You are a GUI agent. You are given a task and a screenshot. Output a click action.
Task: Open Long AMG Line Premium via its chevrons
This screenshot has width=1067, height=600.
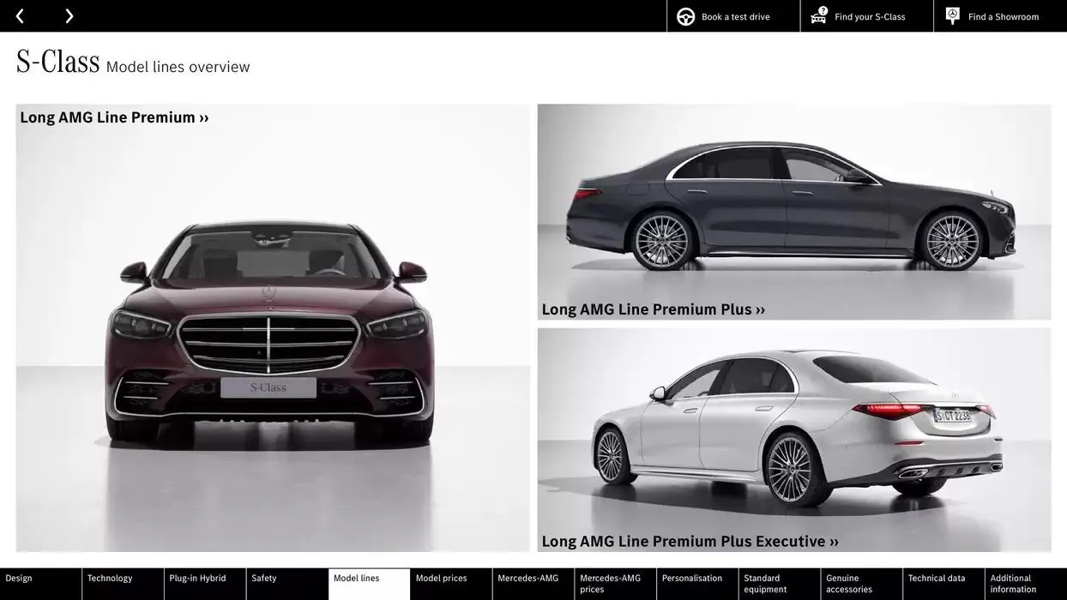coord(203,117)
